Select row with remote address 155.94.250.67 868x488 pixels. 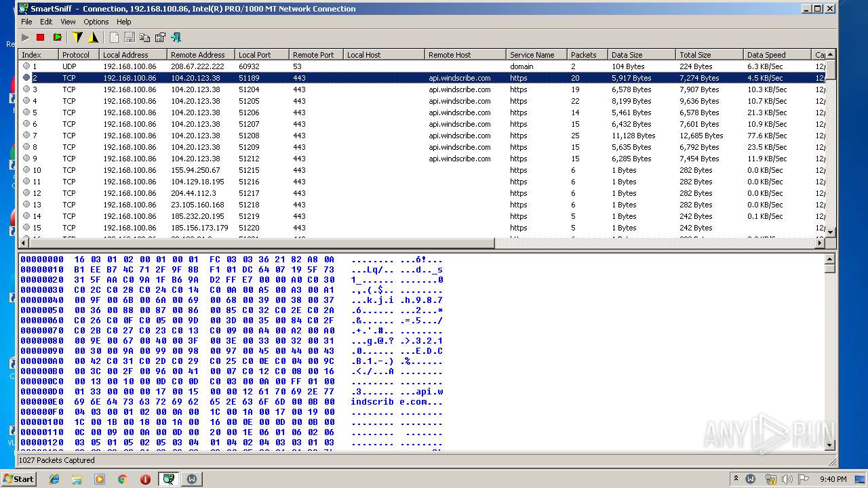[422, 170]
